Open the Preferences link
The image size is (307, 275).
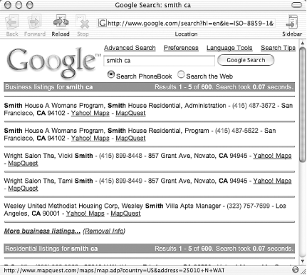point(181,48)
